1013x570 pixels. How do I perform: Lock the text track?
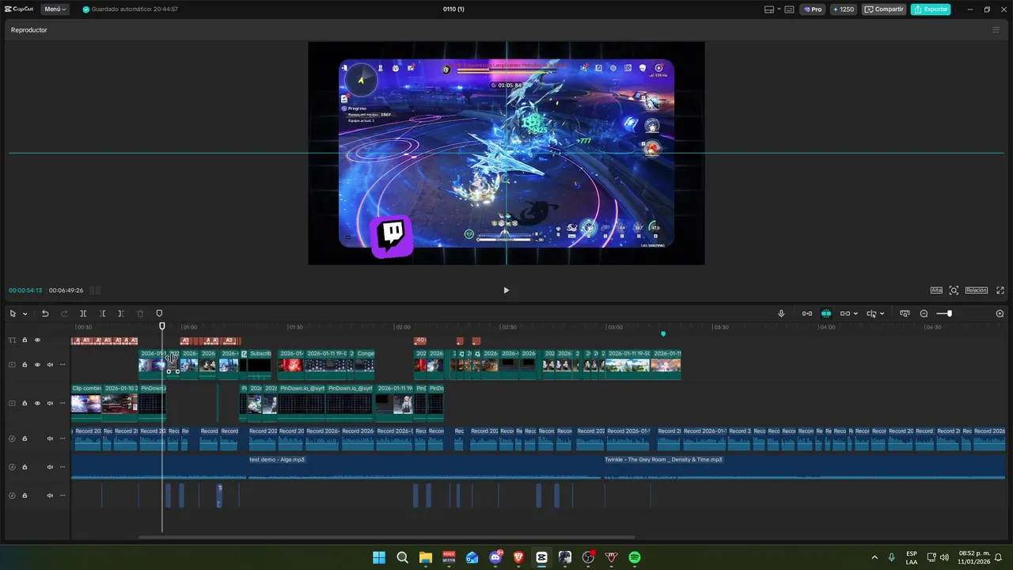click(25, 340)
